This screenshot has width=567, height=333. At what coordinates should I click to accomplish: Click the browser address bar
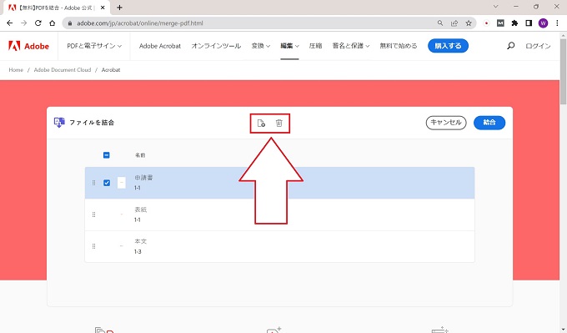(x=253, y=23)
